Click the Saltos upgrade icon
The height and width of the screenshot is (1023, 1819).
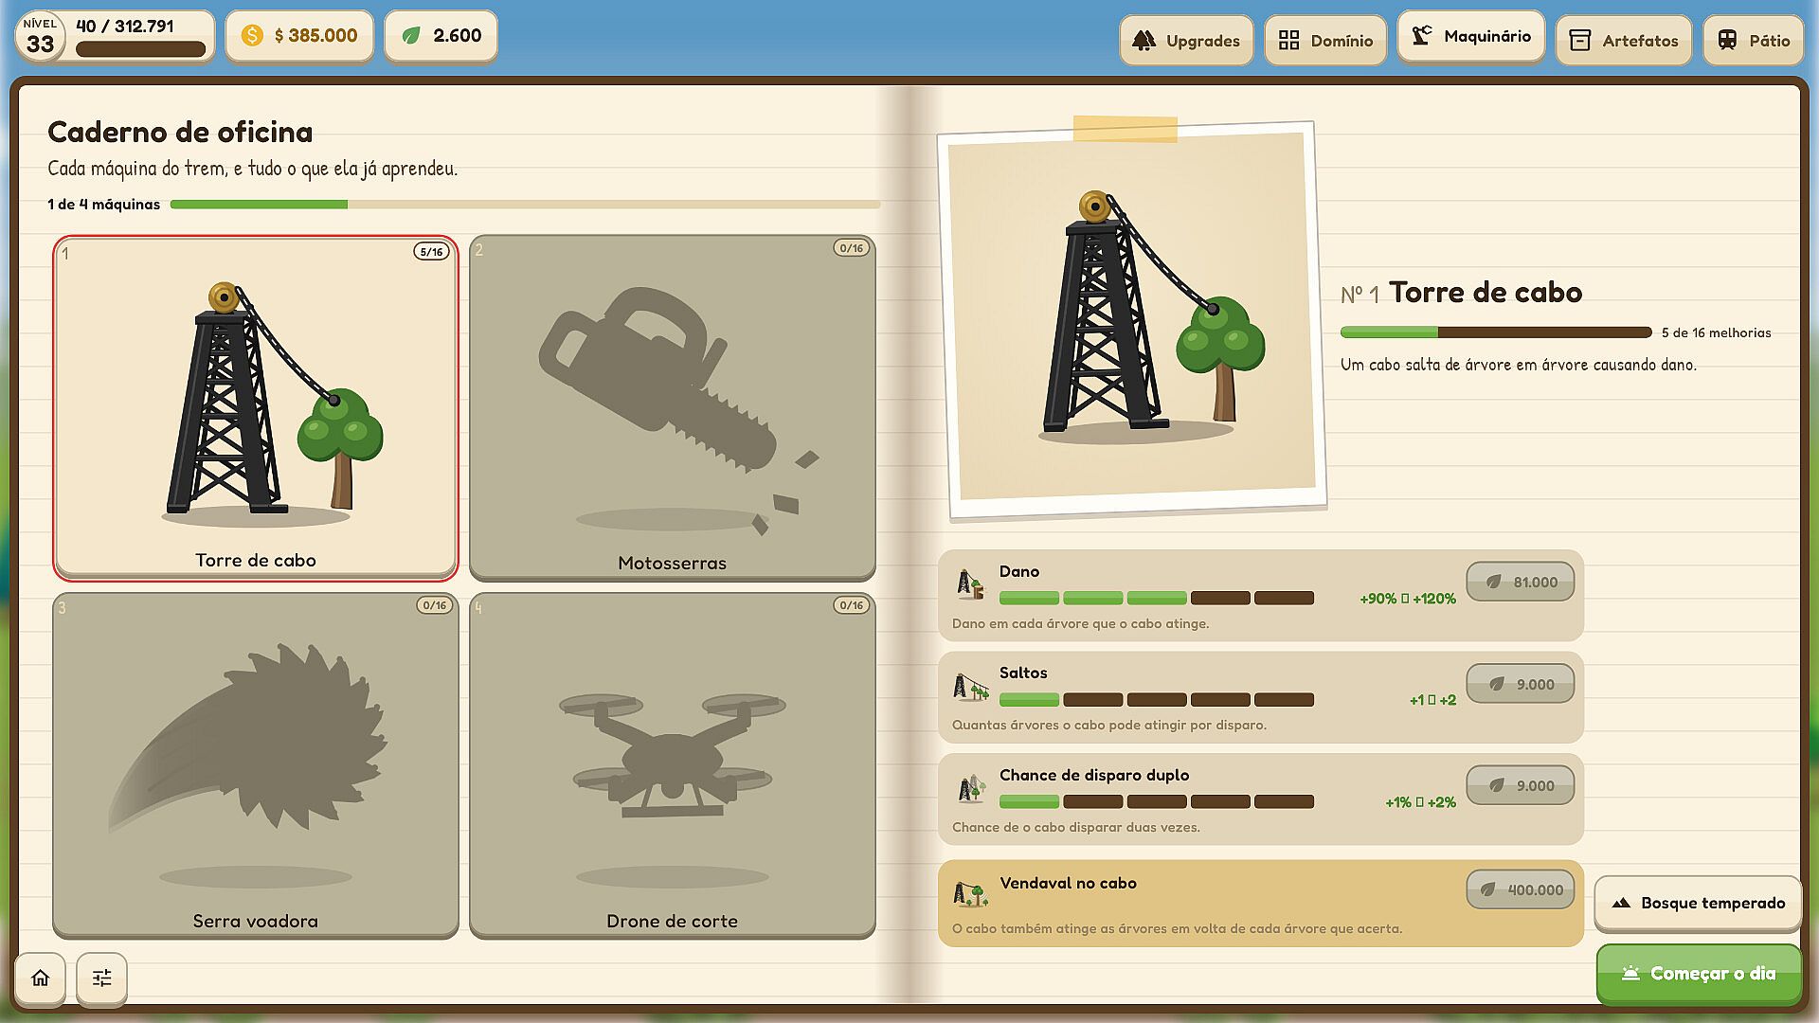[x=971, y=687]
